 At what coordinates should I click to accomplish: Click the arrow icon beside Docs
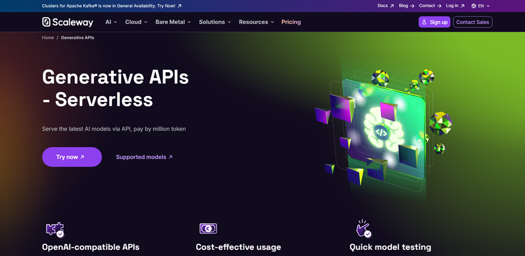(392, 6)
